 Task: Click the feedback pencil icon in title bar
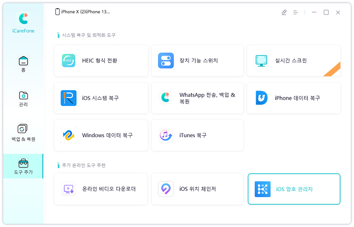click(284, 12)
